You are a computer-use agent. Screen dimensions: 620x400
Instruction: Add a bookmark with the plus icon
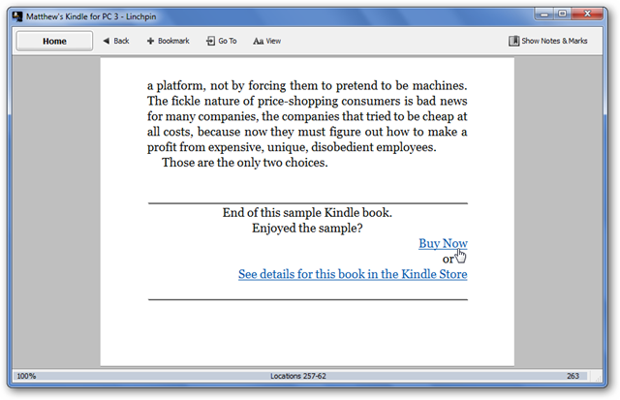(168, 41)
